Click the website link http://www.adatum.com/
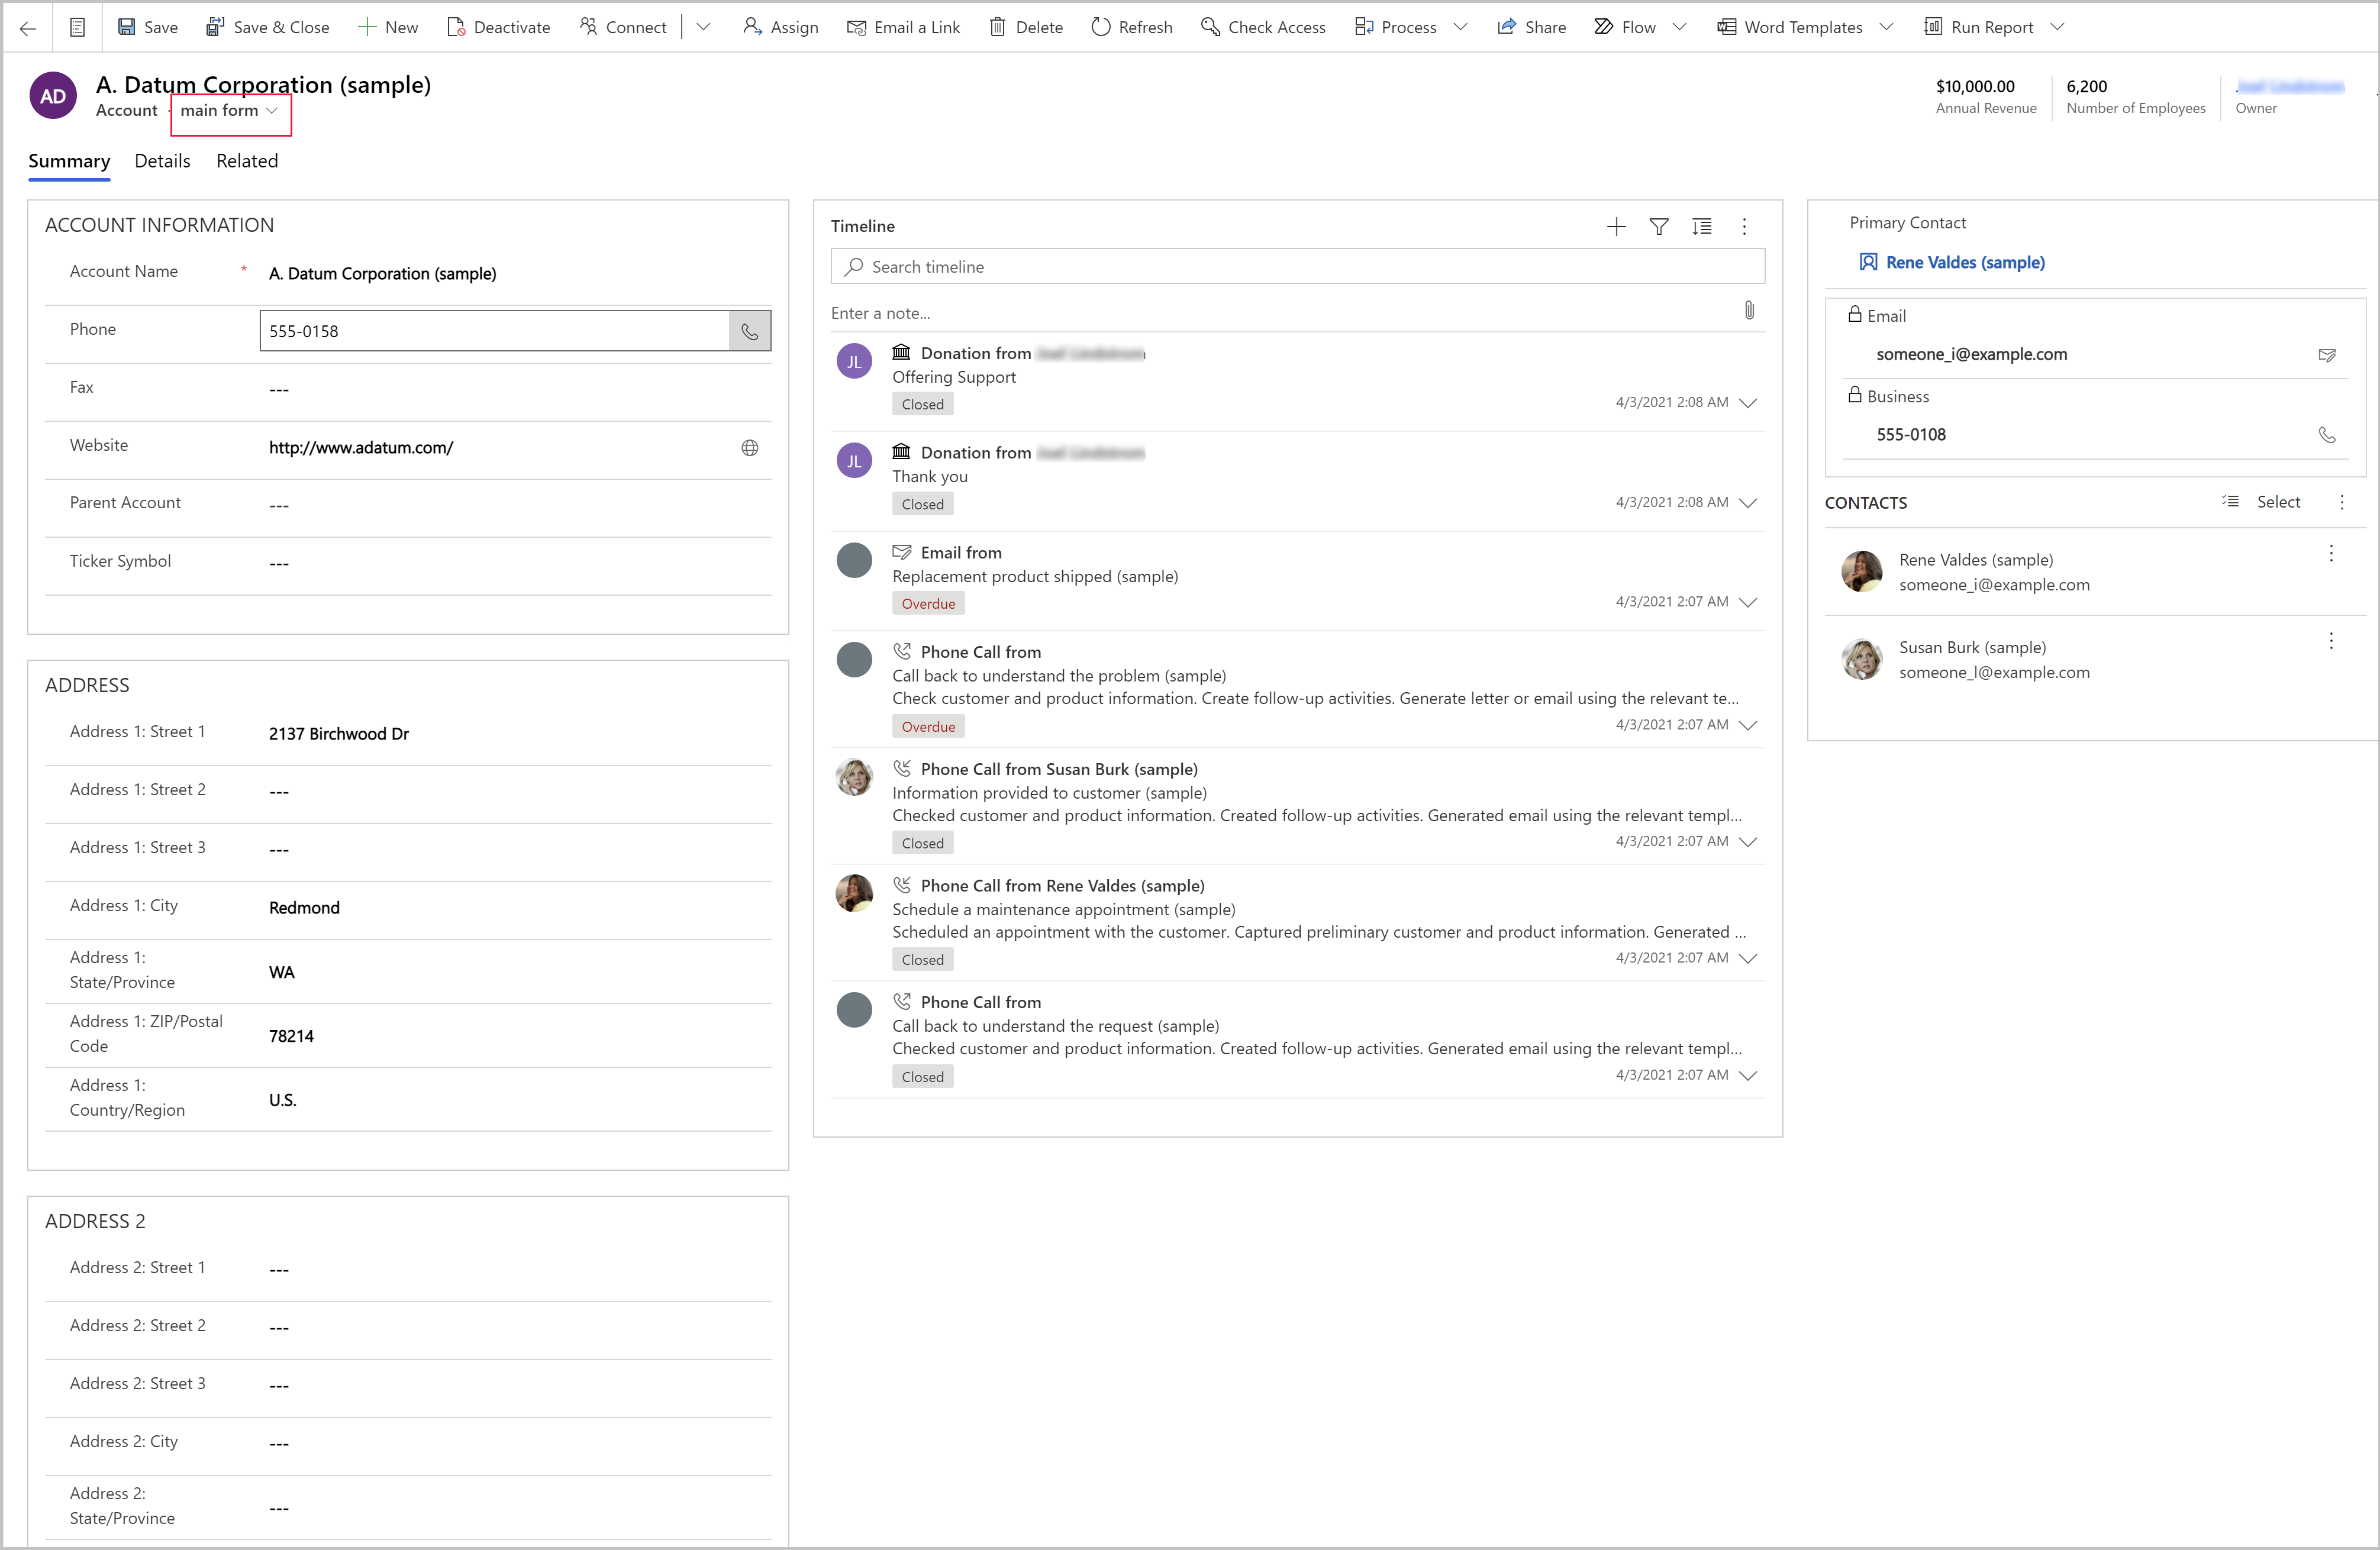The image size is (2380, 1550). [359, 445]
